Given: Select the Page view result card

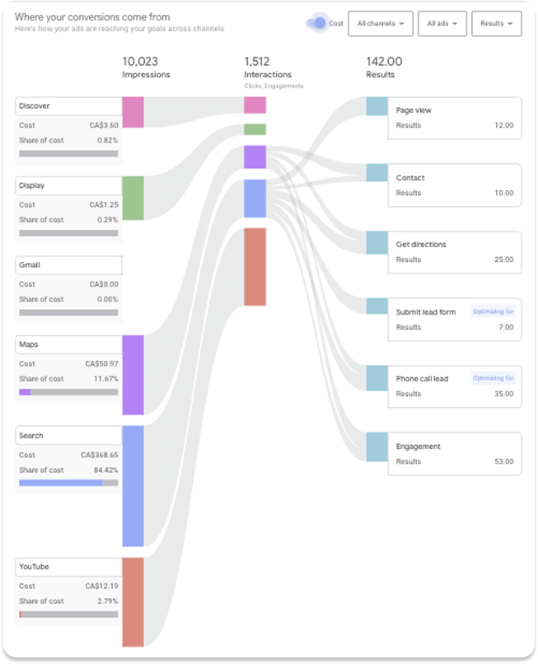Looking at the screenshot, I should tap(454, 118).
